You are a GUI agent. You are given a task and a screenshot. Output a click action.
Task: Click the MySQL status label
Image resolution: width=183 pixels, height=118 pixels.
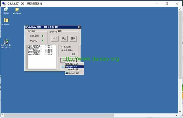(34, 41)
